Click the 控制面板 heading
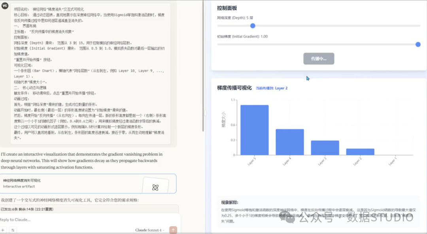Image resolution: width=427 pixels, height=234 pixels. (x=227, y=8)
